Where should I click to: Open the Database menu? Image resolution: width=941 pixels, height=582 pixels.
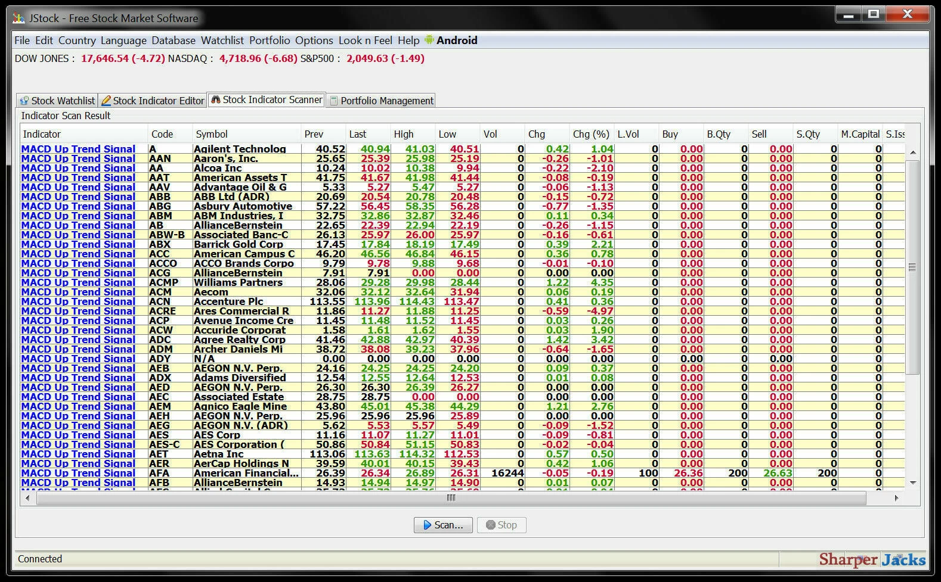pos(174,41)
